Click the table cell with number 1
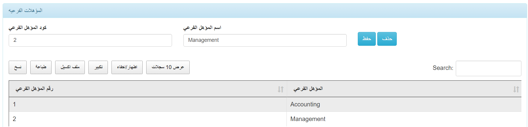Viewport: 528px width, 127px height. [x=14, y=104]
